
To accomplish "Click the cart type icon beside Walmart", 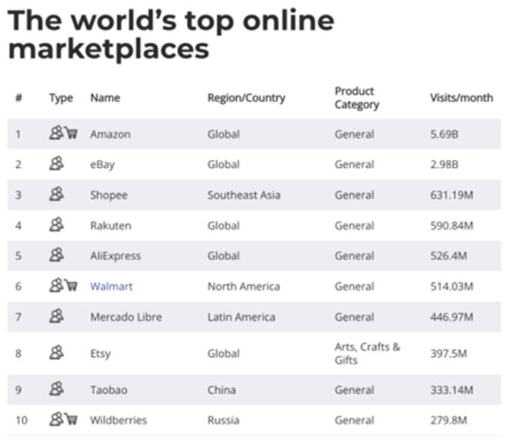I will 71,286.
